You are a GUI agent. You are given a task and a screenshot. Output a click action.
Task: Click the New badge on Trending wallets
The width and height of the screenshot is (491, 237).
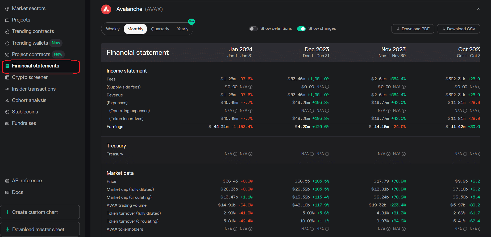click(56, 43)
